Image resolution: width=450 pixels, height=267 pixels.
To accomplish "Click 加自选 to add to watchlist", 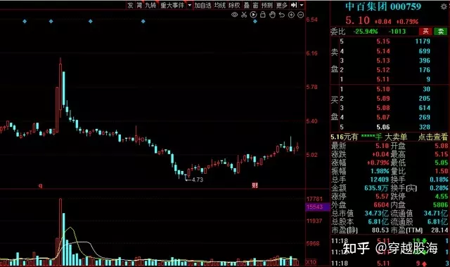I will (202, 5).
